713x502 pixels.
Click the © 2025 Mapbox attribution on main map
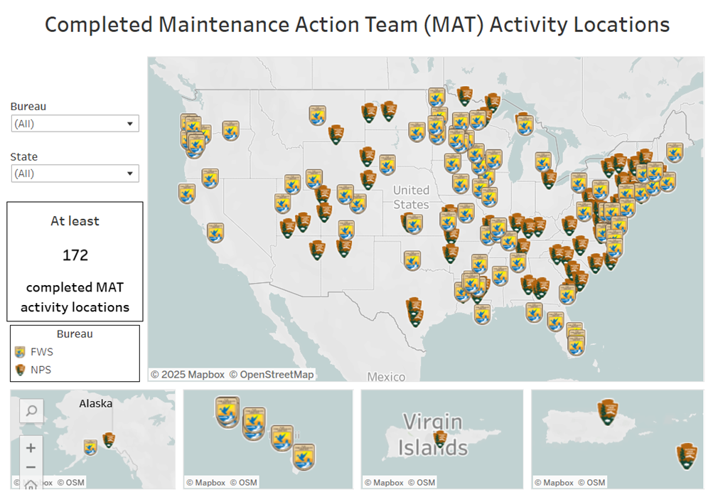tap(188, 375)
